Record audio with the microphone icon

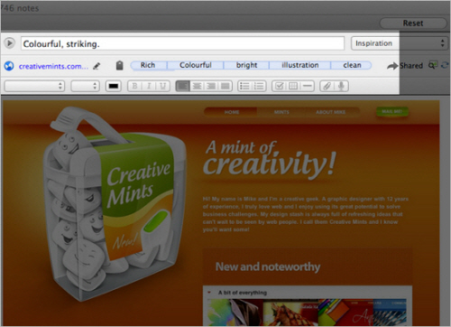(341, 87)
